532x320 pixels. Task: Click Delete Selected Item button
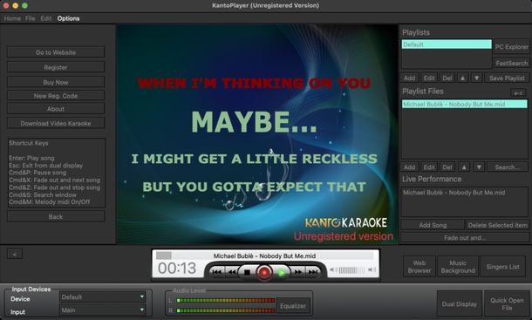coord(497,225)
